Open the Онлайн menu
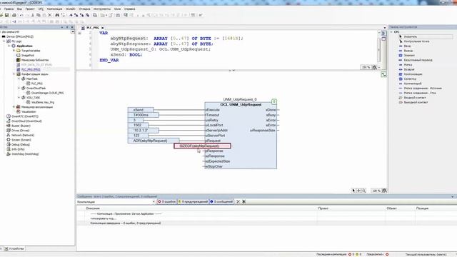Screen dimensions: 457x257 coord(70,9)
